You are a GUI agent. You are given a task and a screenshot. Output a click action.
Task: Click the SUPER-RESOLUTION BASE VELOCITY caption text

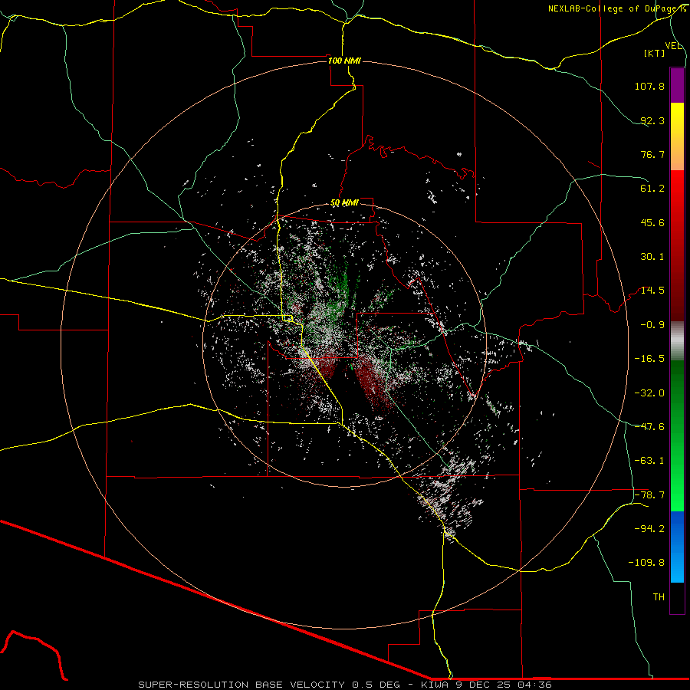242,685
